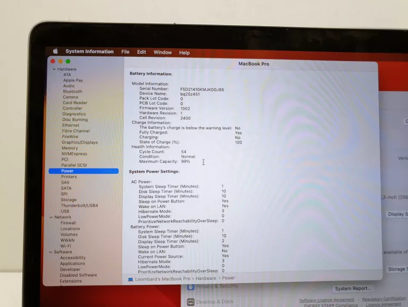
Task: Select Controller in the sidebar
Action: pos(72,108)
